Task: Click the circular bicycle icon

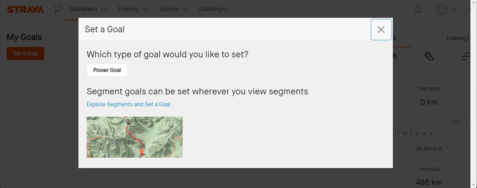Action: (x=455, y=122)
